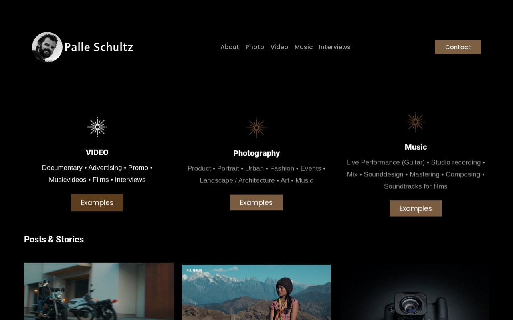Click the Contact button

[x=458, y=47]
